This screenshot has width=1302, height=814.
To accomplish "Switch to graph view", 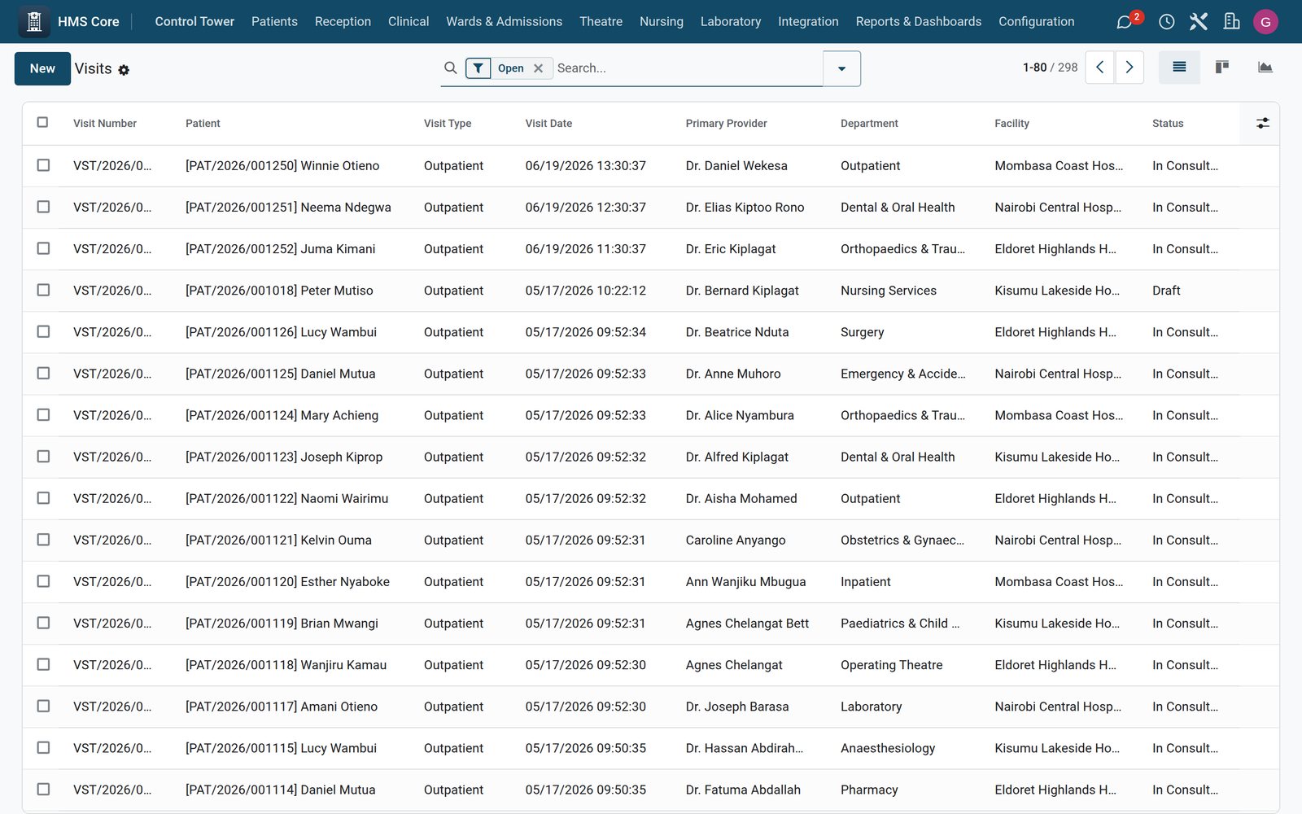I will click(x=1265, y=68).
